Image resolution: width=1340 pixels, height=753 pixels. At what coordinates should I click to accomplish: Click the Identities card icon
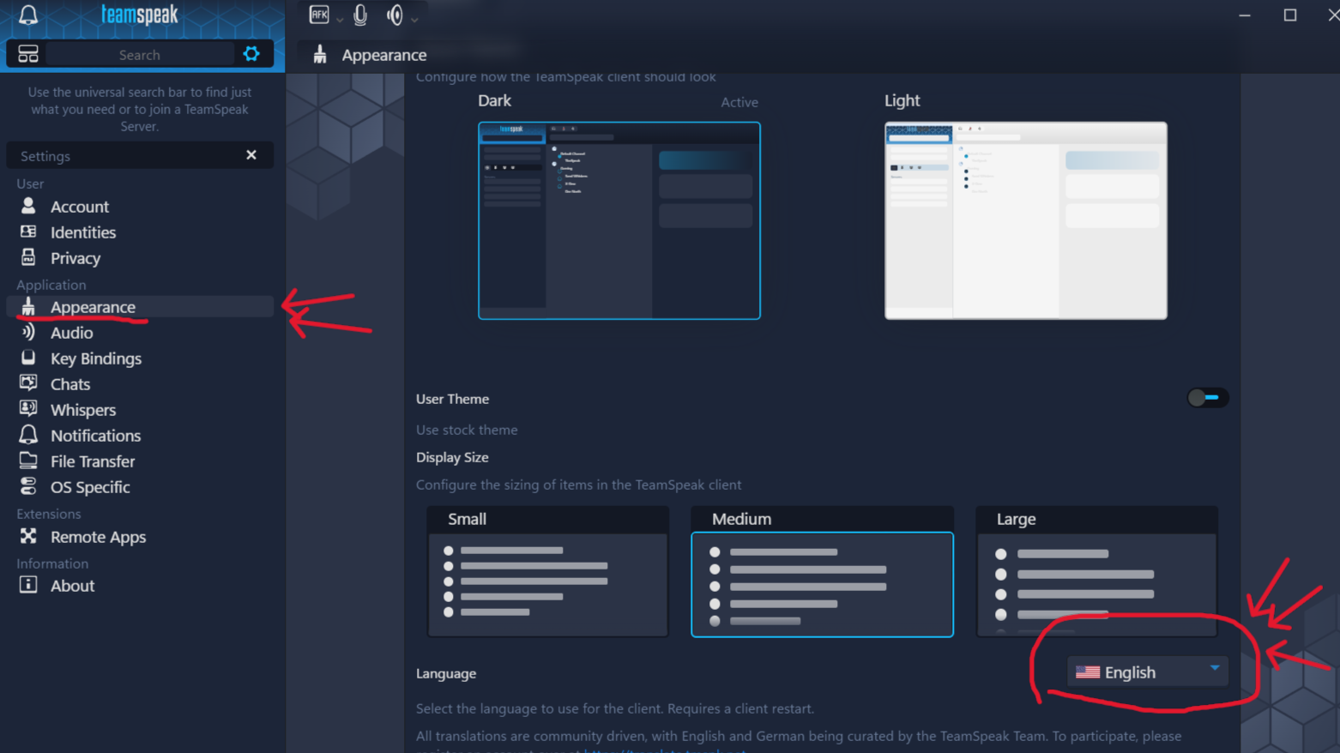click(x=28, y=232)
